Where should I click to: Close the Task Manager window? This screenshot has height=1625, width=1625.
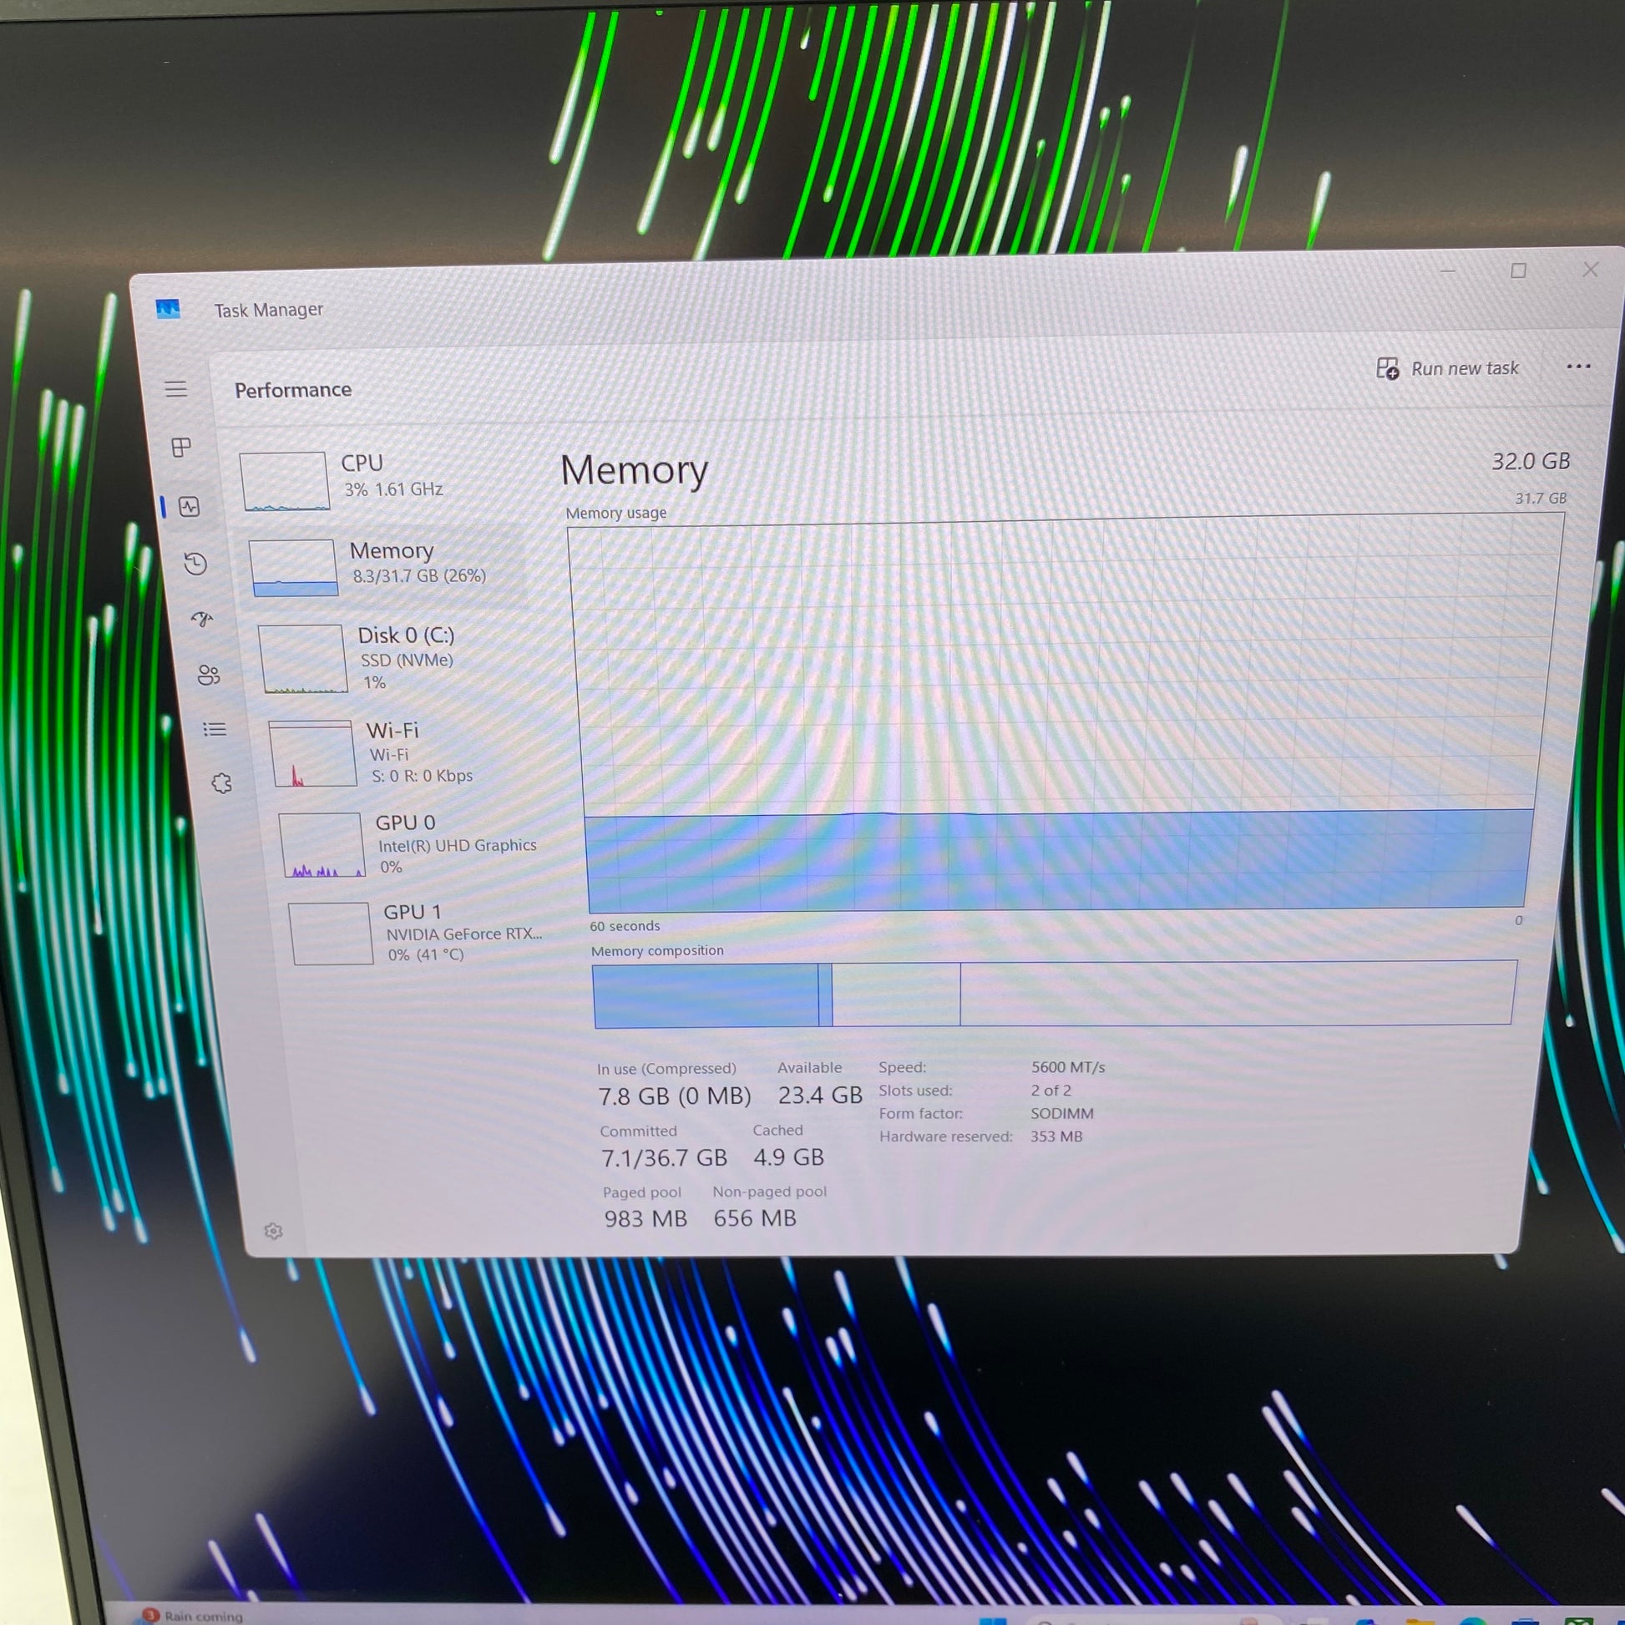tap(1591, 269)
